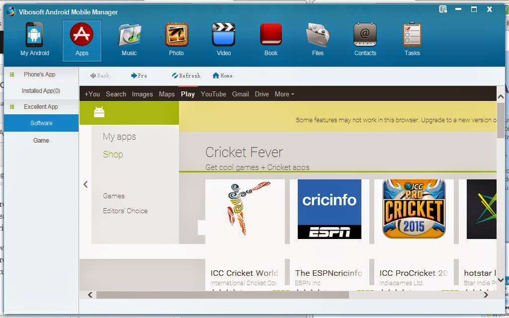Open Games category in Play sidebar
Image resolution: width=509 pixels, height=318 pixels.
(114, 196)
